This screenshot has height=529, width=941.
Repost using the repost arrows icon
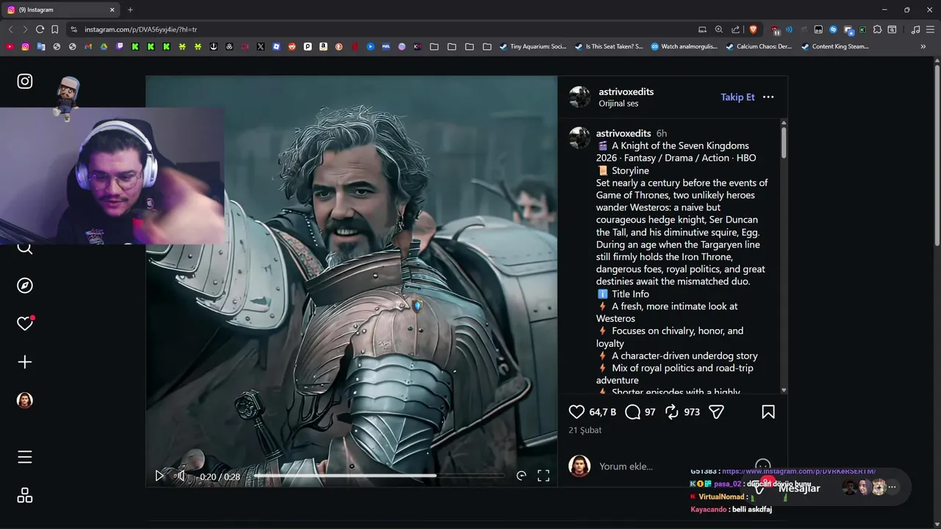672,412
